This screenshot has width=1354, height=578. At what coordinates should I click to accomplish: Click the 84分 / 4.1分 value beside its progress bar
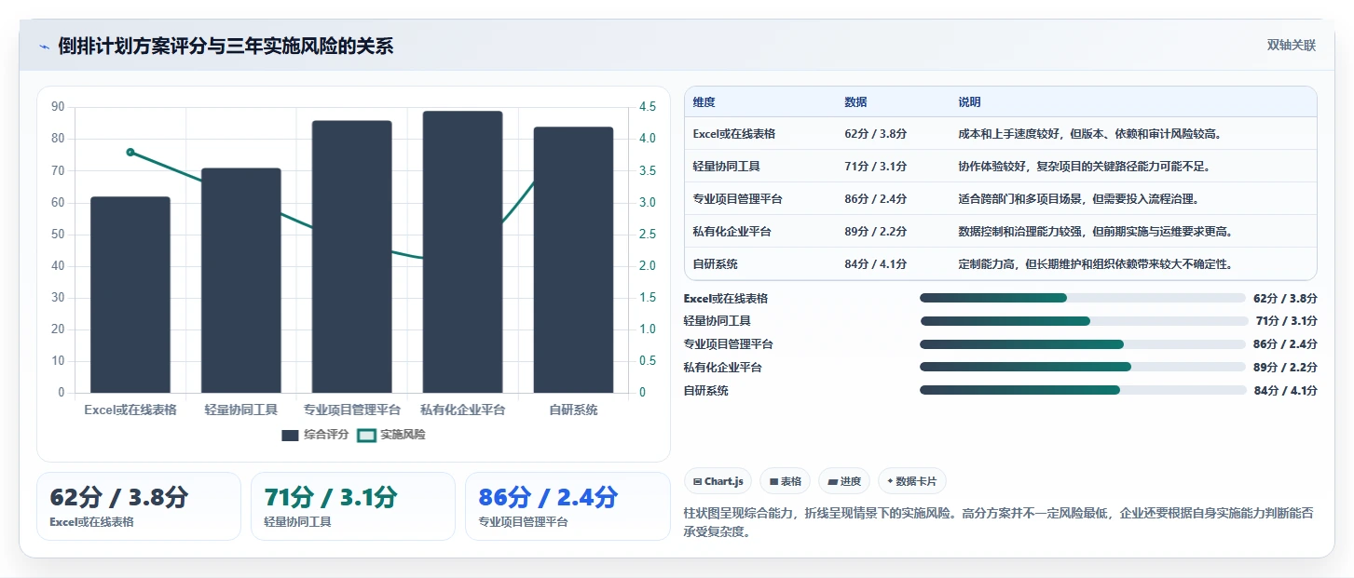[x=1286, y=391]
